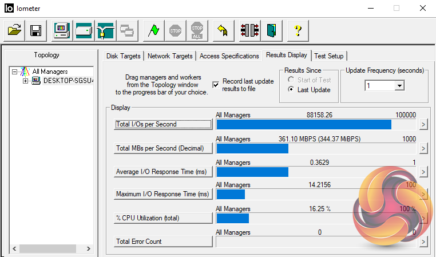Exit Iometer via the door icon
This screenshot has width=436, height=257.
tap(271, 30)
